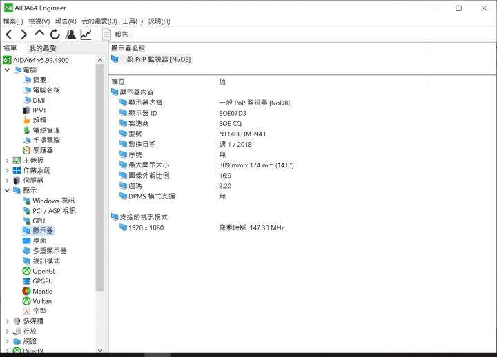This screenshot has width=497, height=357.
Task: Go up one level with the up arrow
Action: [x=39, y=33]
